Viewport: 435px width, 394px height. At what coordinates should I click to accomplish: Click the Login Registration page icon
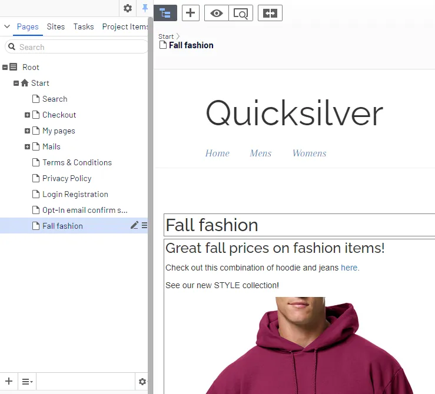(36, 194)
